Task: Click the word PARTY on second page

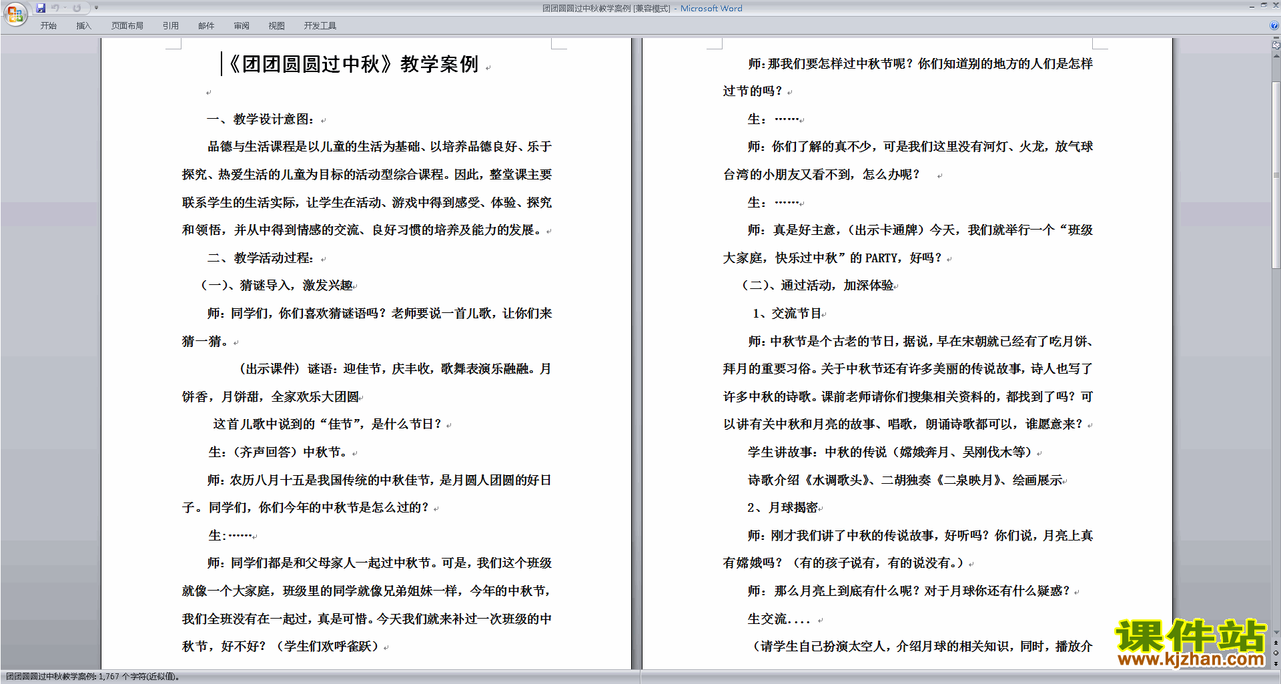Action: (881, 258)
